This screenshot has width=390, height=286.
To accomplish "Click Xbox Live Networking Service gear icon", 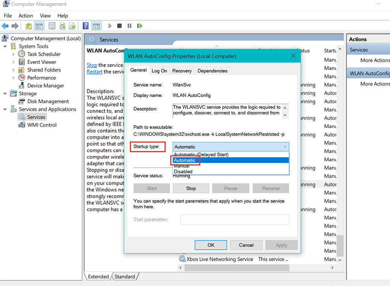I will pyautogui.click(x=182, y=259).
